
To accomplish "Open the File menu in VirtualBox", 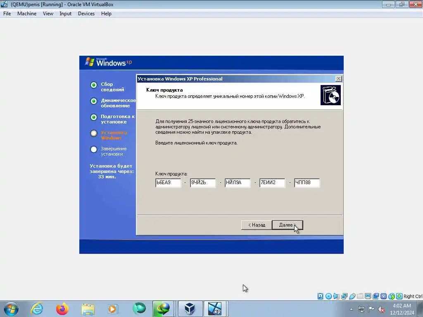I will pyautogui.click(x=7, y=14).
